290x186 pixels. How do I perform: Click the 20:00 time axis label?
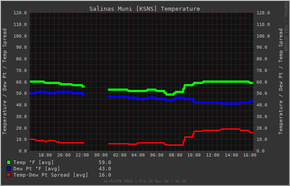pyautogui.click(x=64, y=155)
